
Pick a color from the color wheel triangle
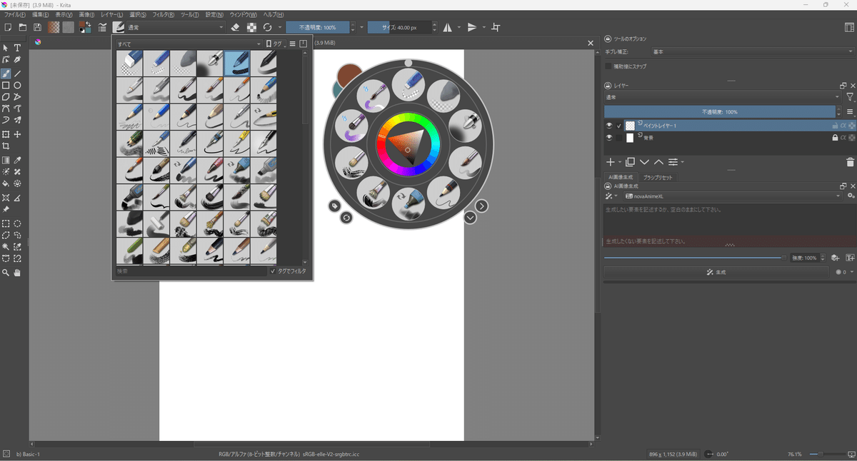(407, 146)
